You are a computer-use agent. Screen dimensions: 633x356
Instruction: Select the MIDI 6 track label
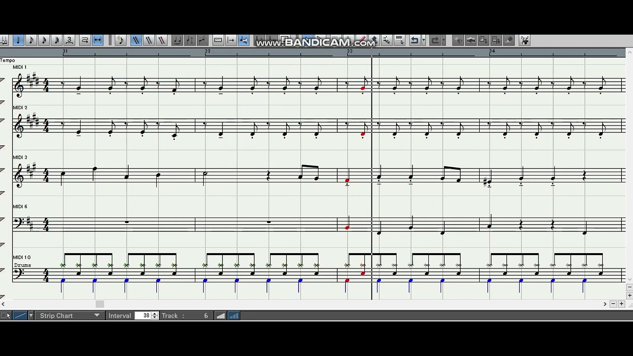pyautogui.click(x=20, y=207)
